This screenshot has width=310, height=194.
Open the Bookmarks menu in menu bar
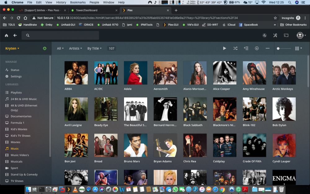click(78, 2)
